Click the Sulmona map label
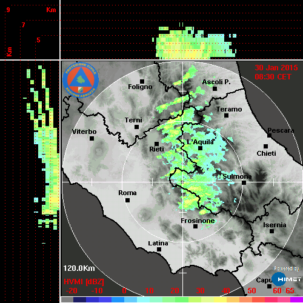Screen dimensions: 303x303 237,176
